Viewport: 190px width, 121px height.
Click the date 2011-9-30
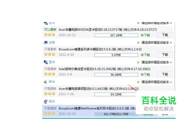click(66, 55)
